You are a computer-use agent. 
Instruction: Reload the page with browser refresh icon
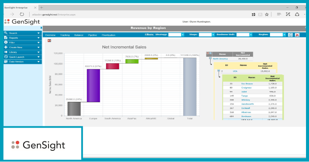[x=22, y=15]
